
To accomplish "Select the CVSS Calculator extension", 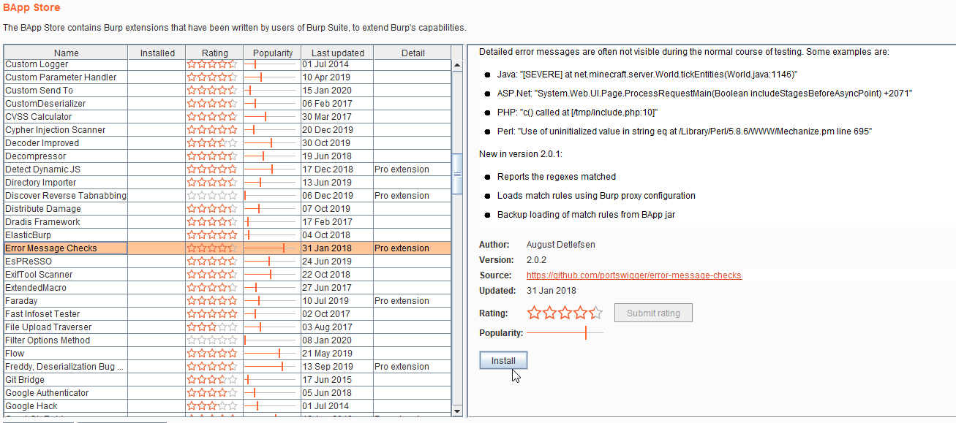I will click(227, 117).
